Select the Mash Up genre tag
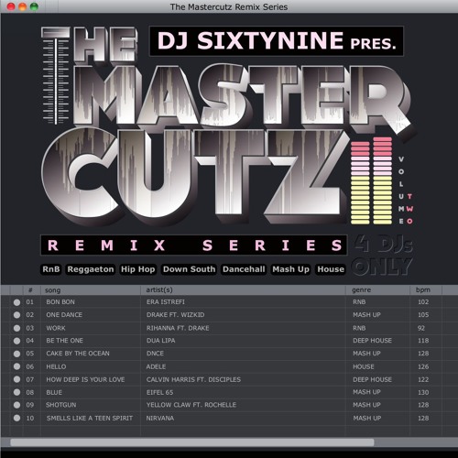This screenshot has width=458, height=458. coord(290,269)
